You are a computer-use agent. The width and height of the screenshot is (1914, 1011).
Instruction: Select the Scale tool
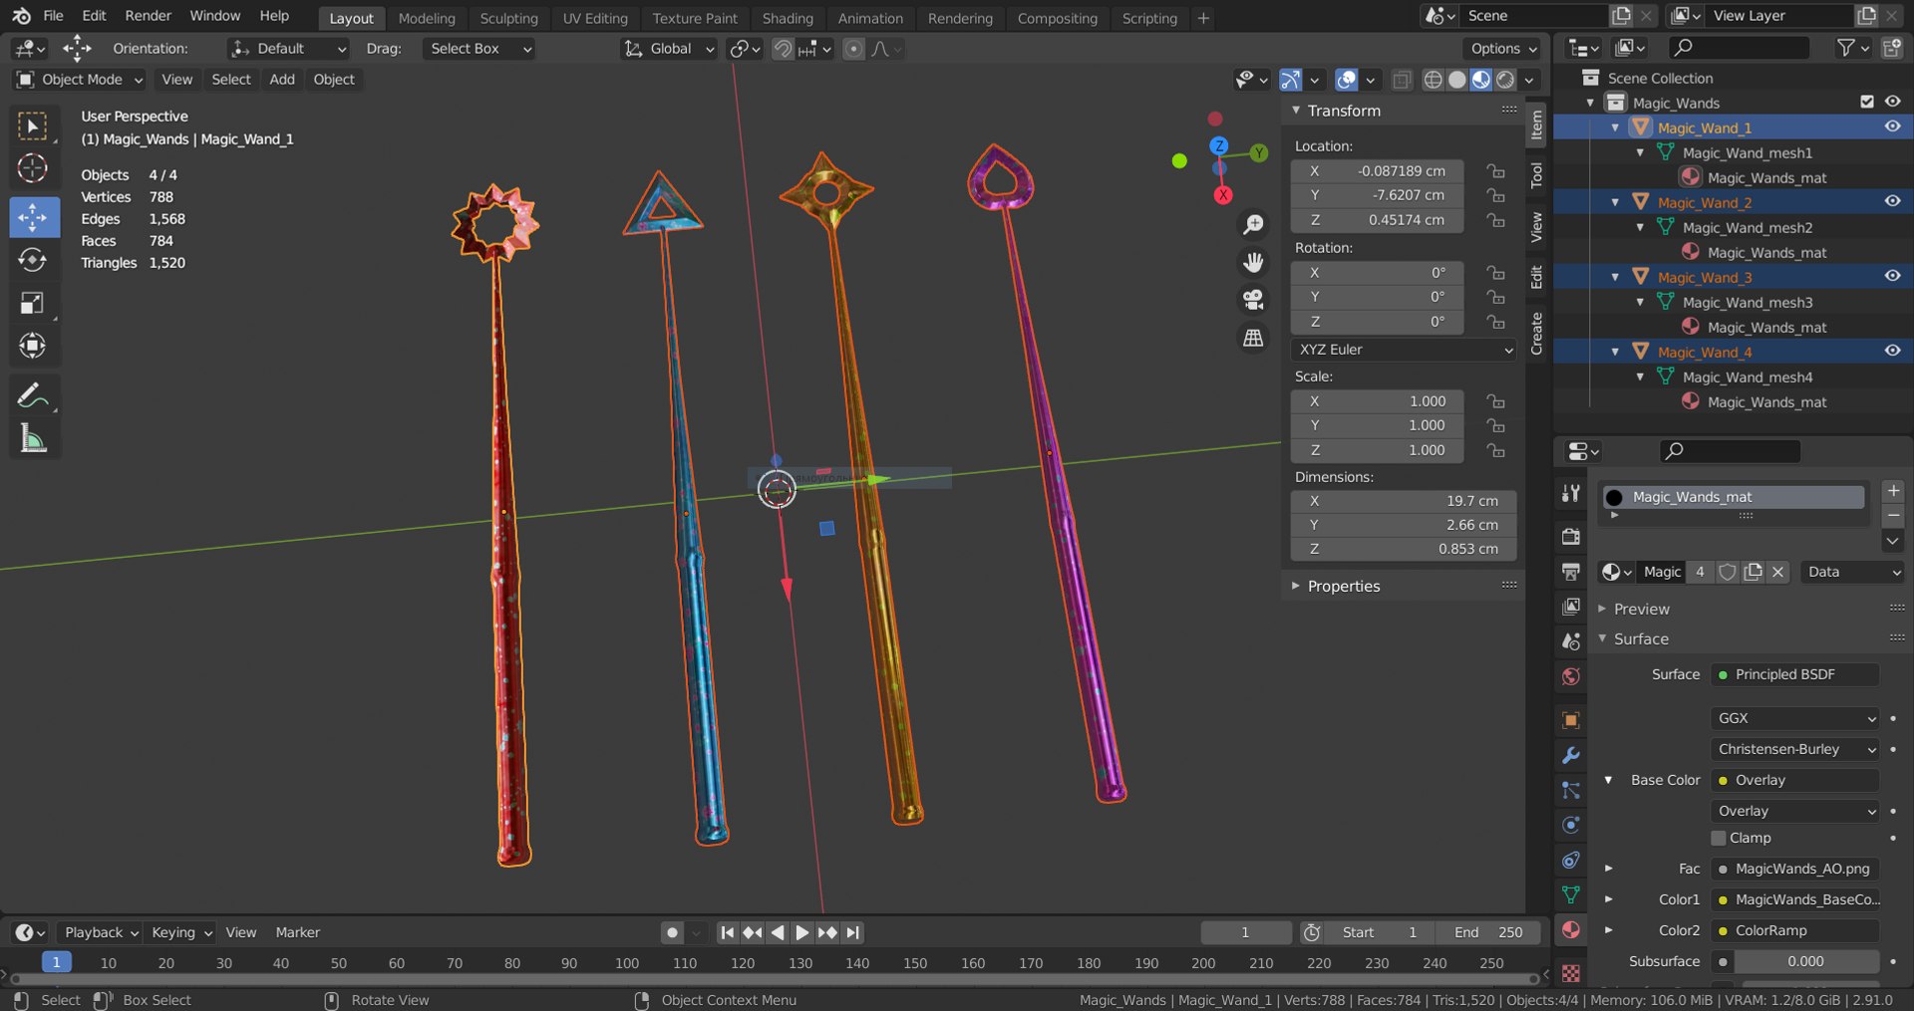[x=33, y=303]
